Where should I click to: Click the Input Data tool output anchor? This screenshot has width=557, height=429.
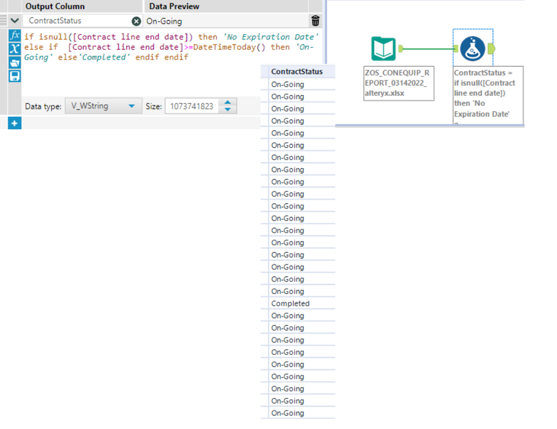401,49
